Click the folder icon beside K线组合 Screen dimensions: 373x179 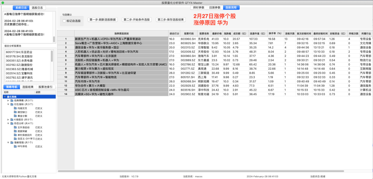pos(12,120)
